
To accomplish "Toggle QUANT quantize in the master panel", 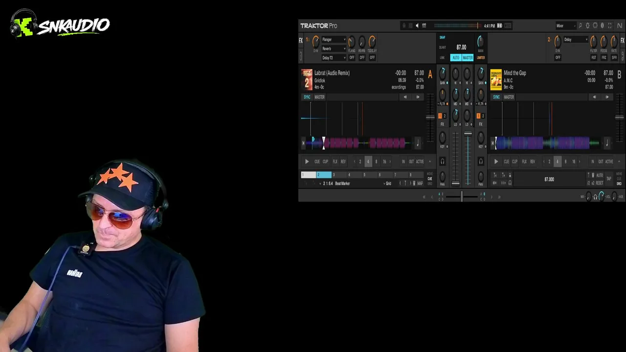I will [442, 47].
